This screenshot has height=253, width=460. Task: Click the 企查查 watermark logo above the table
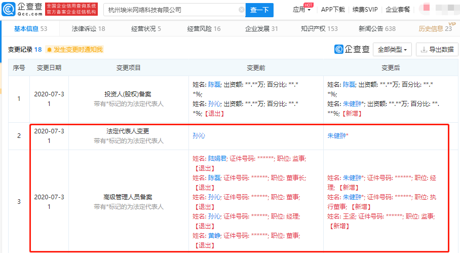352,49
